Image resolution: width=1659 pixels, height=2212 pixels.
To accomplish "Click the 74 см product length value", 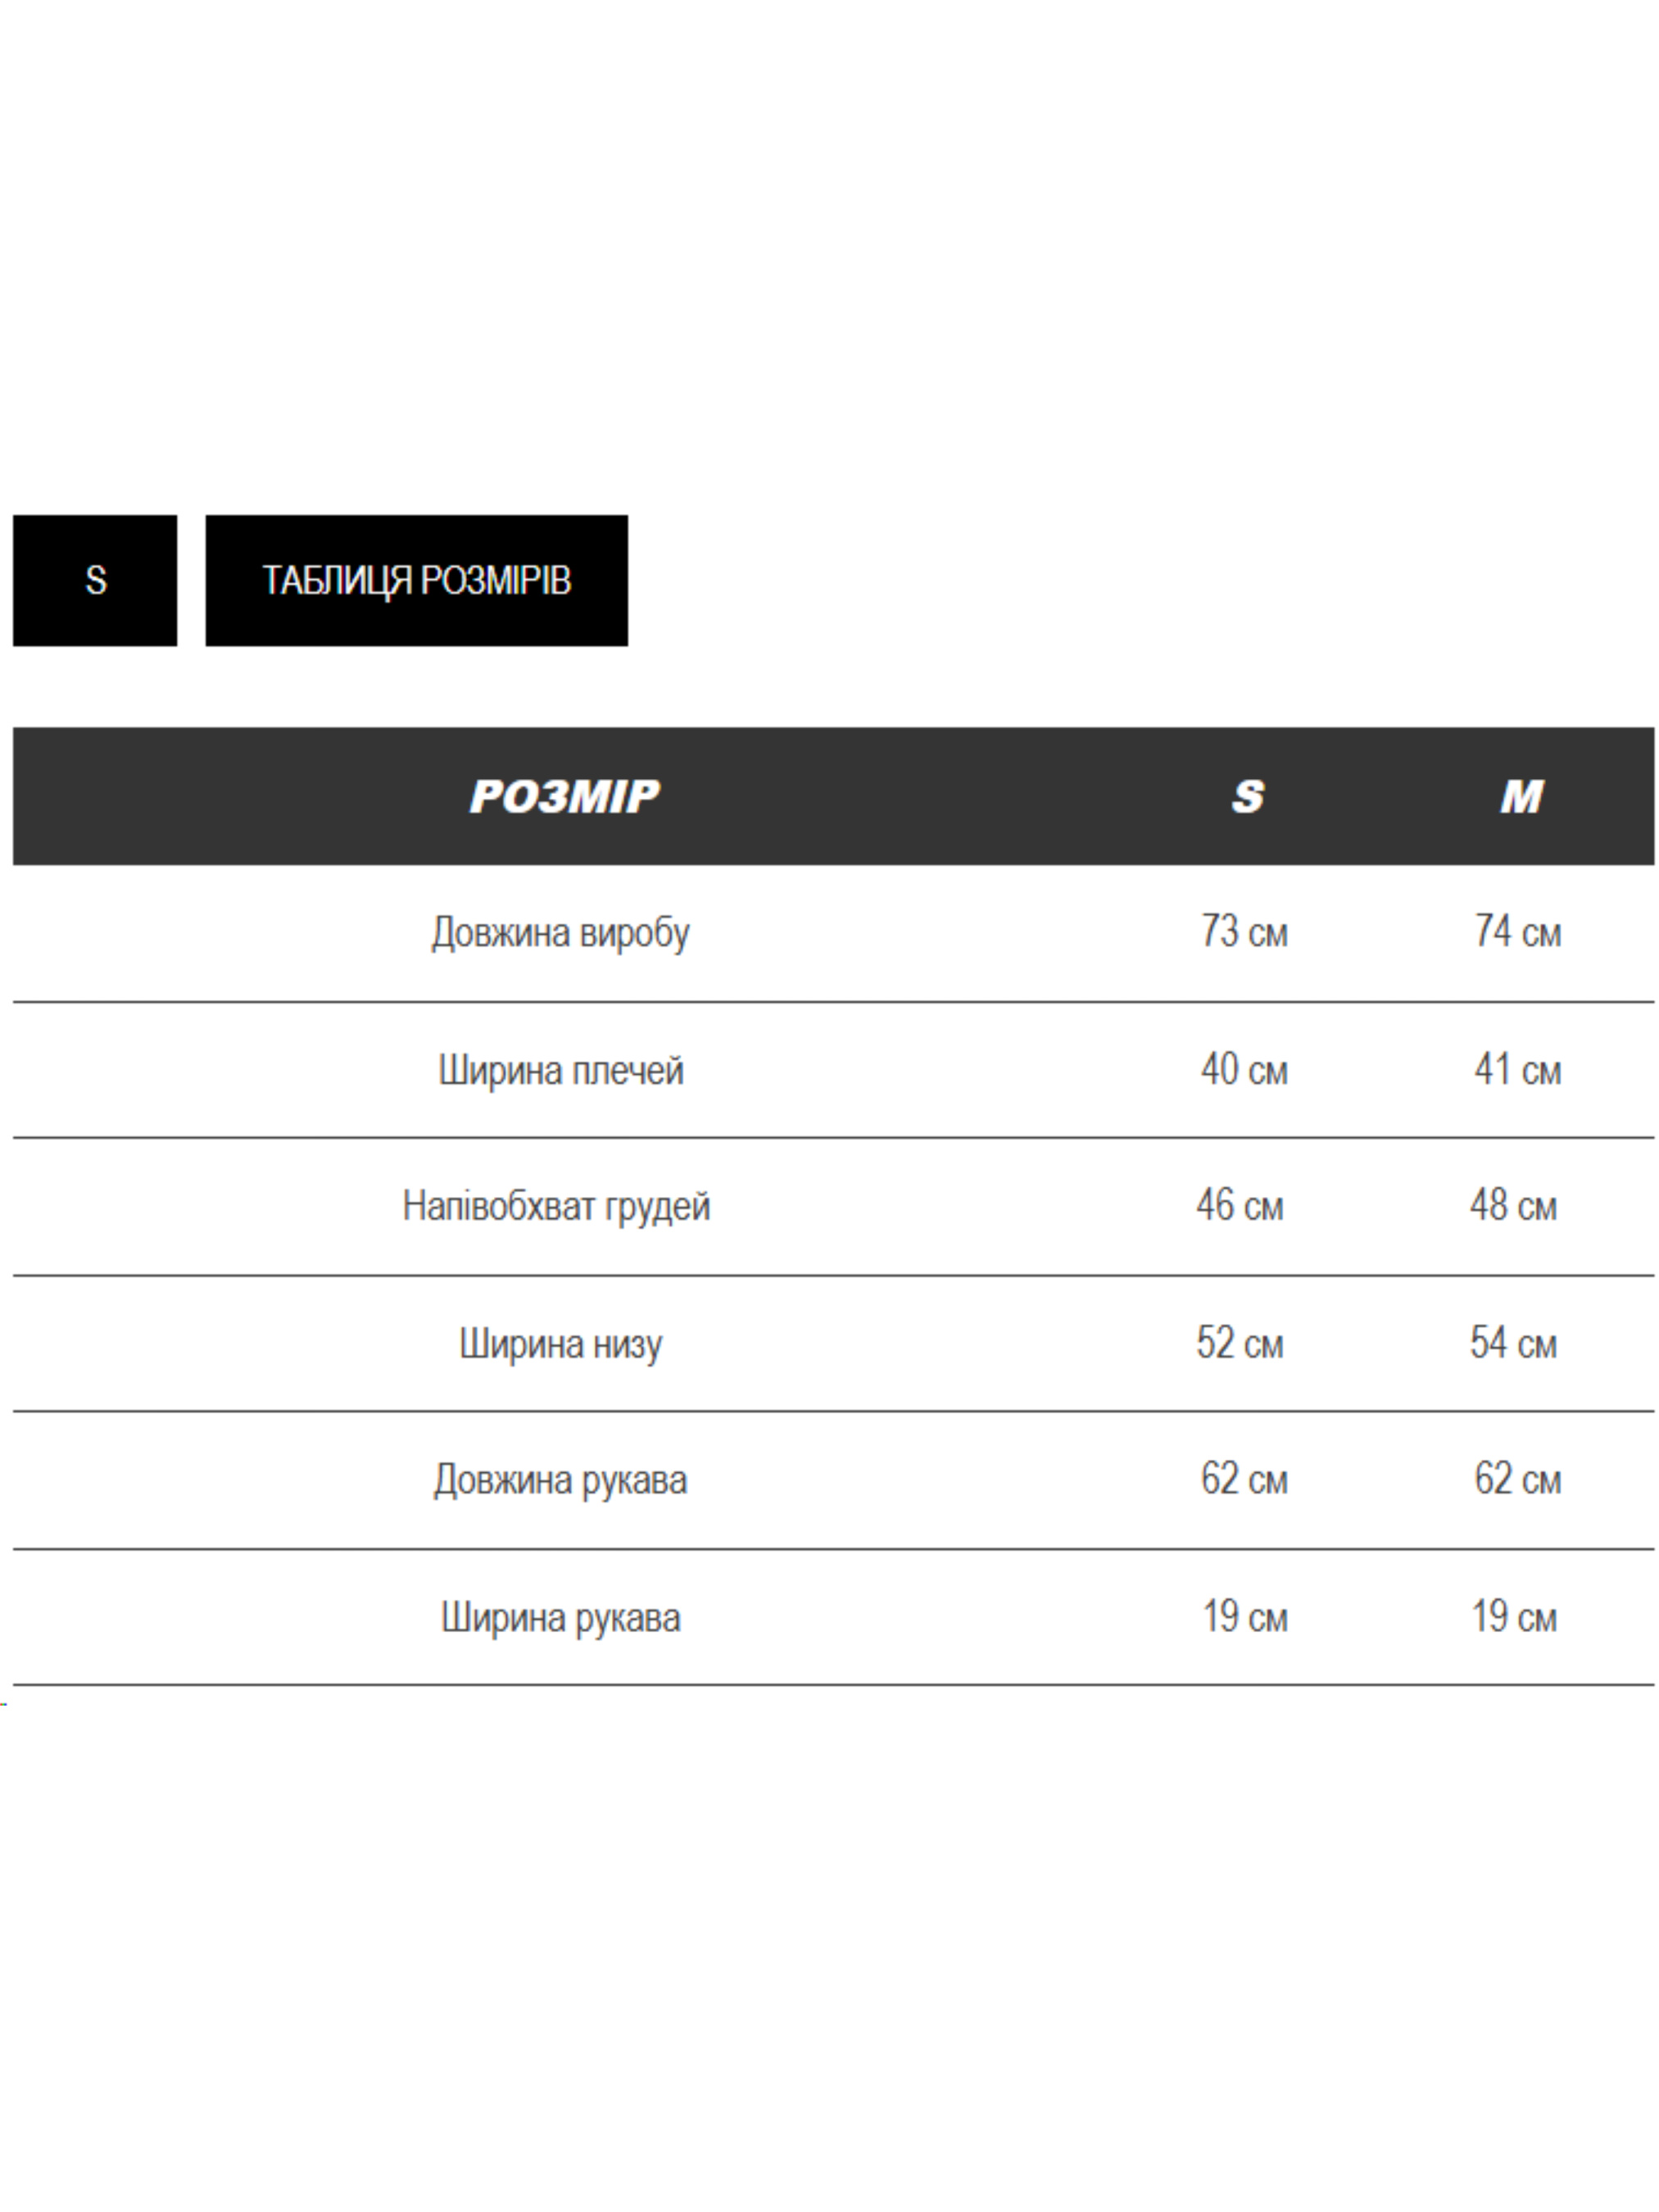I will coord(1517,932).
